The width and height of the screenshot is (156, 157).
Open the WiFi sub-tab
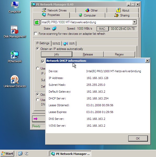coord(69,44)
